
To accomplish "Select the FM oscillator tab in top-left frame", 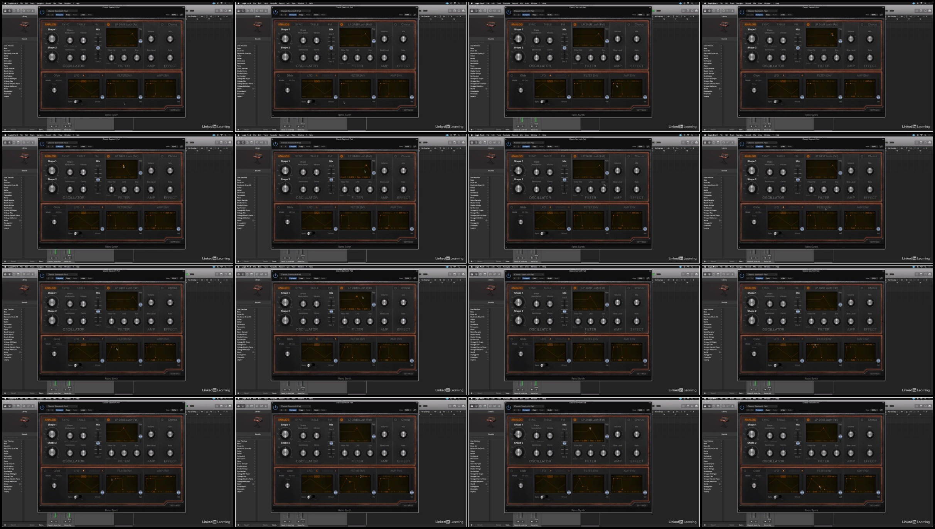I will pos(96,24).
